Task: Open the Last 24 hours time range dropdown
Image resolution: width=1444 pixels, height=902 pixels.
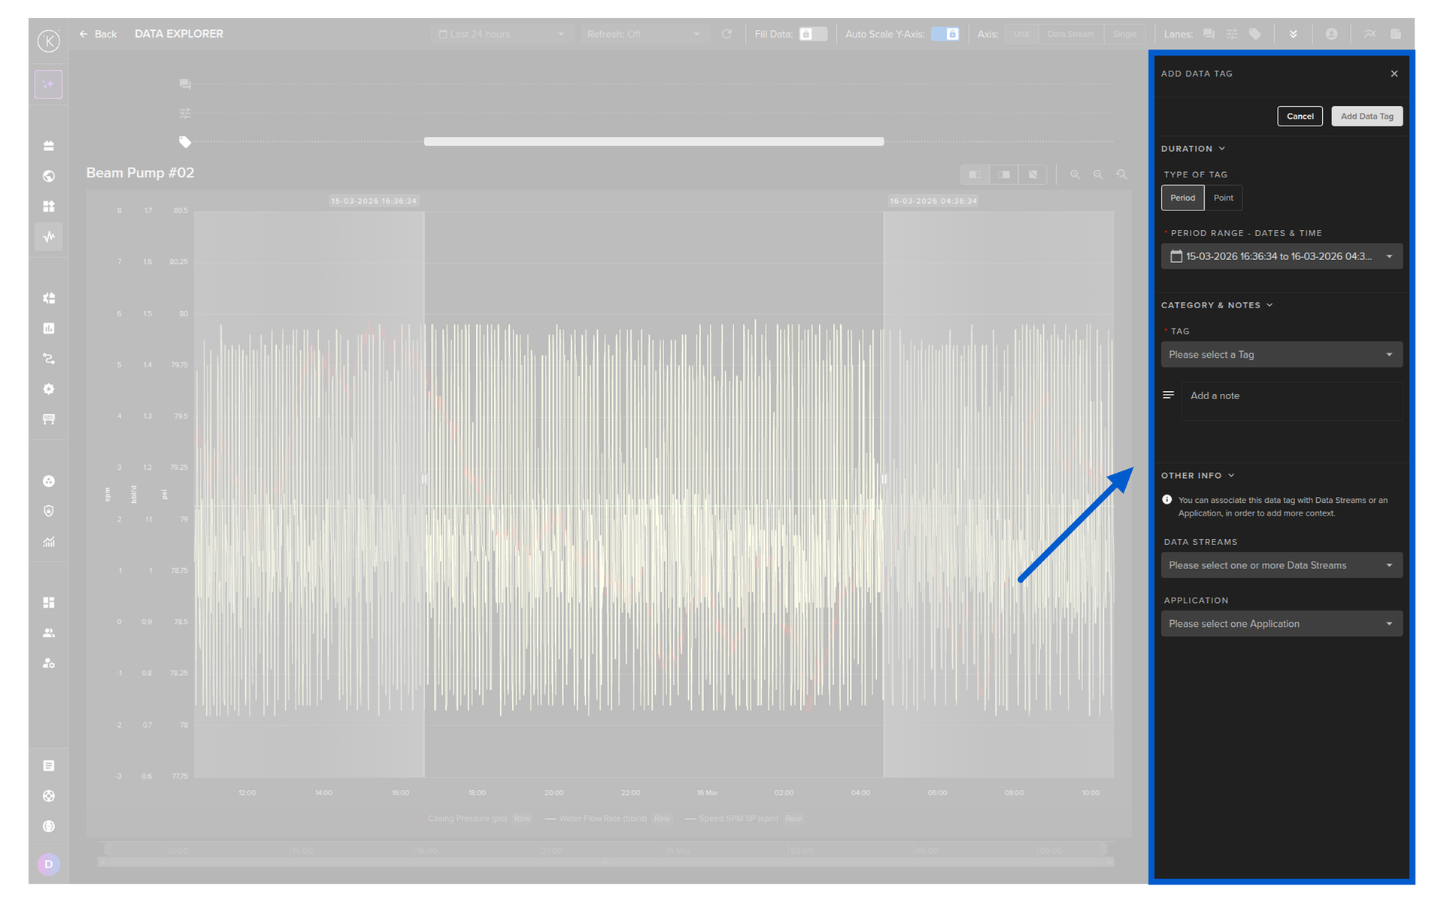Action: pos(501,34)
